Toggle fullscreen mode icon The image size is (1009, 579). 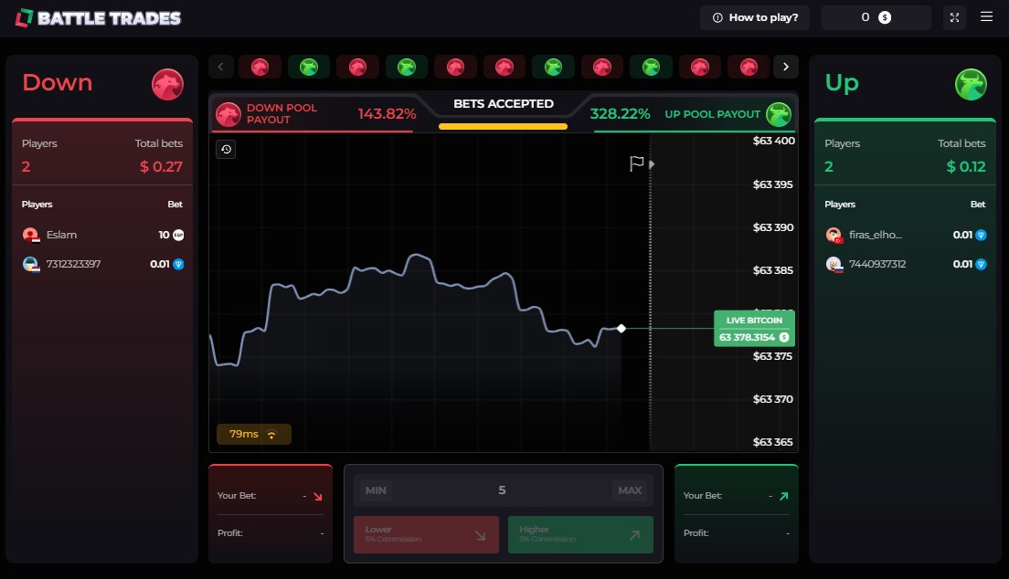click(954, 17)
